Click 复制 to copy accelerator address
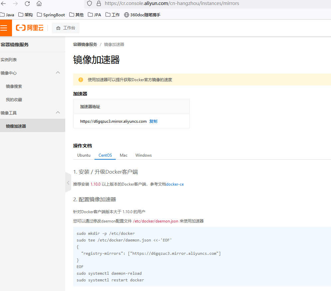The width and height of the screenshot is (331, 291). (x=153, y=121)
